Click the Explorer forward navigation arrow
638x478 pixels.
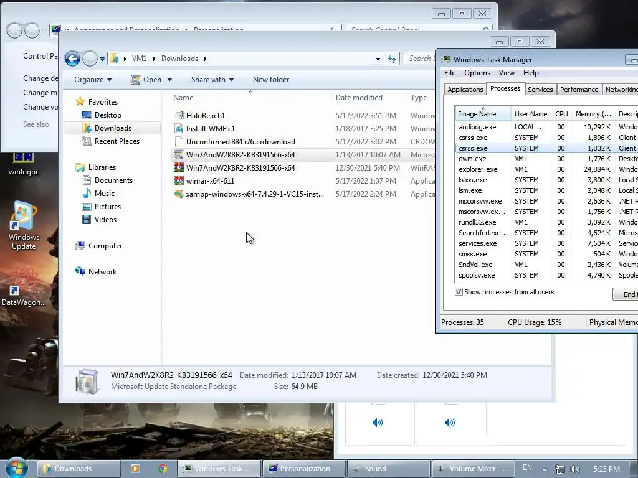click(90, 59)
